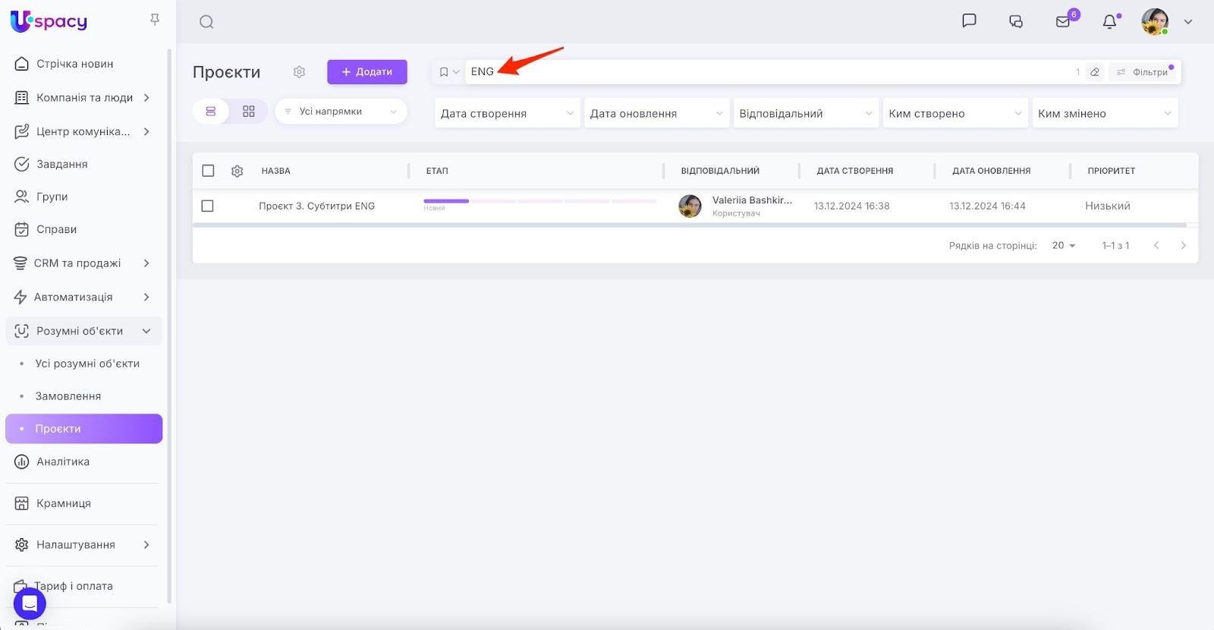Screen dimensions: 1214x630
Task: Expand Налаштування menu
Action: [x=84, y=544]
